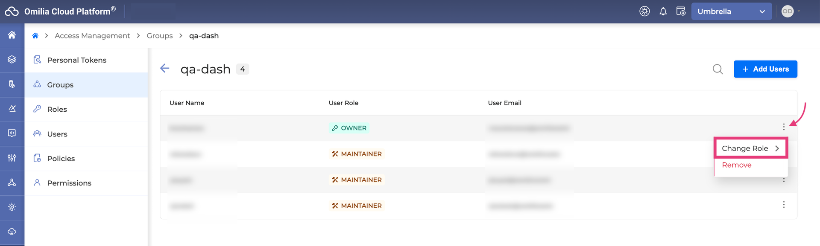Click the blue home icon in breadcrumb

(x=35, y=36)
